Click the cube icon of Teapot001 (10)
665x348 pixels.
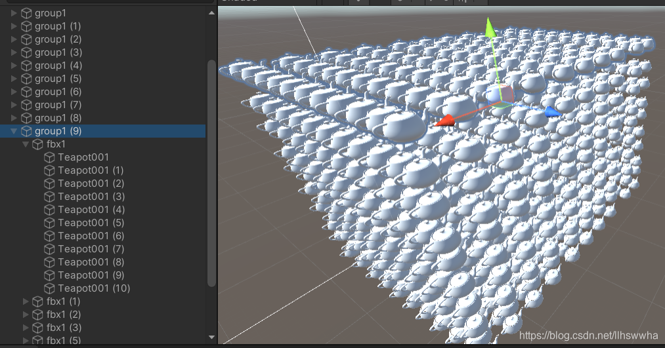pos(49,289)
